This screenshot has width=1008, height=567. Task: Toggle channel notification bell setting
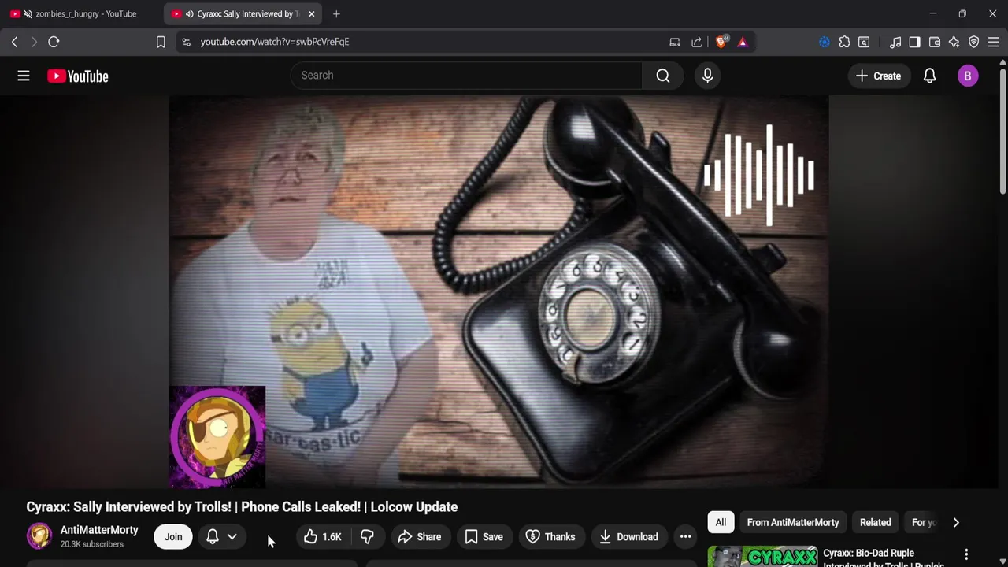coord(213,537)
